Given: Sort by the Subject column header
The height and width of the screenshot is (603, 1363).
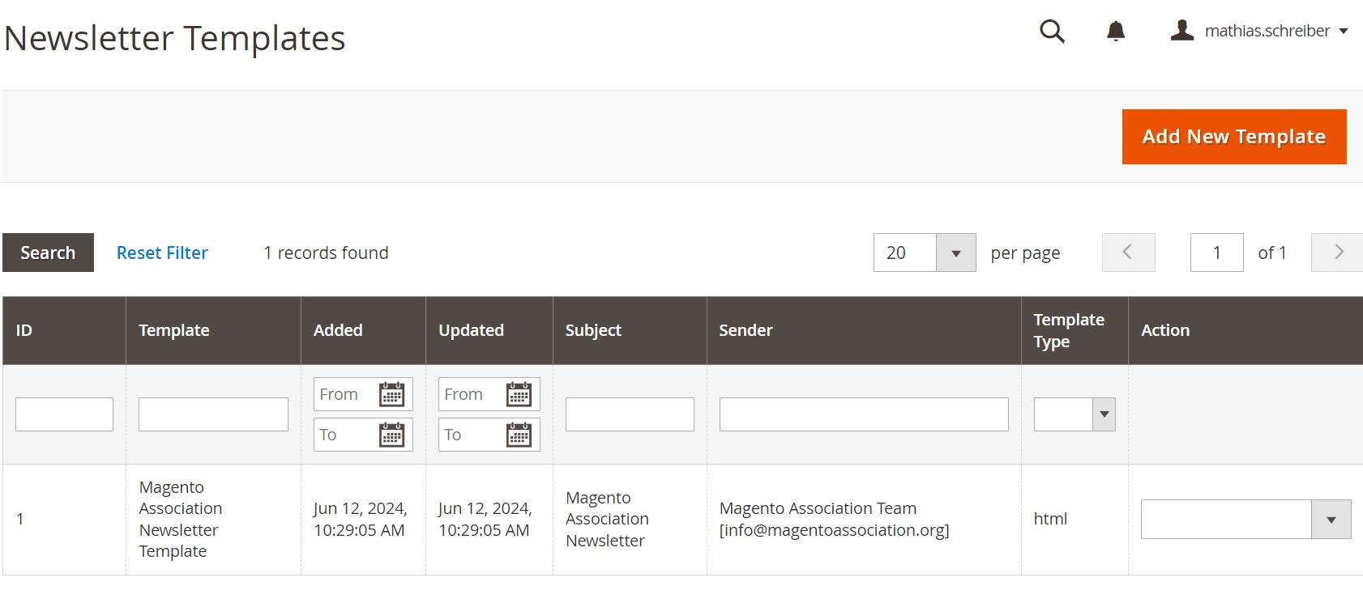Looking at the screenshot, I should (593, 330).
